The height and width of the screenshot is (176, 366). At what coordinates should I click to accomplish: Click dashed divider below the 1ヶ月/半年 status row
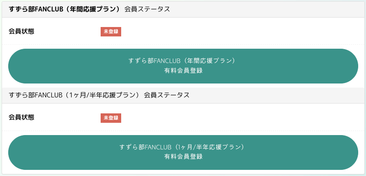[183, 131]
